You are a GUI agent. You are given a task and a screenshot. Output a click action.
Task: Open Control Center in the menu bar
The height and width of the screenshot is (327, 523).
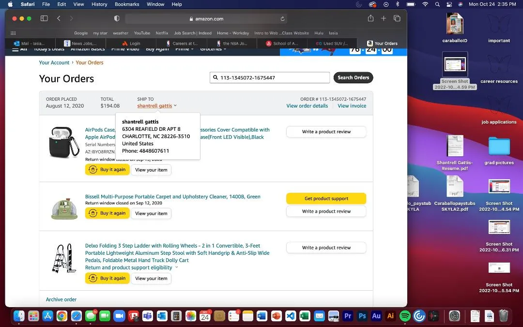[449, 4]
